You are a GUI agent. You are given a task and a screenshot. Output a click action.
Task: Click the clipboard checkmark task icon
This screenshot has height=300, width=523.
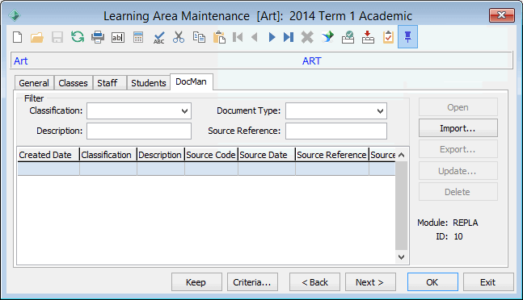pos(388,37)
